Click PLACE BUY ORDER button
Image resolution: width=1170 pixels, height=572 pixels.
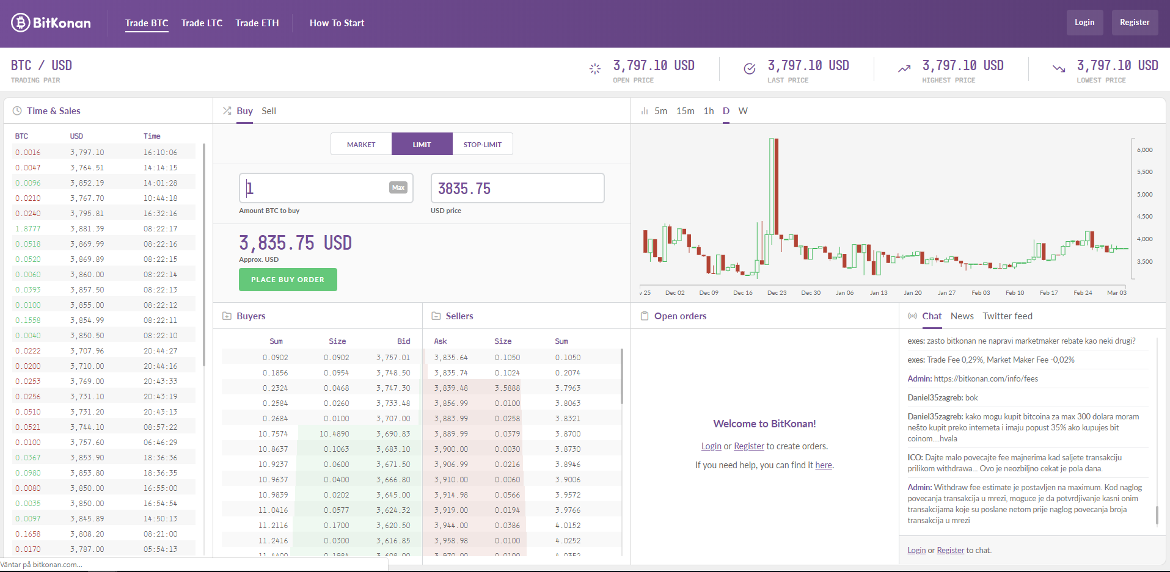[x=288, y=280]
